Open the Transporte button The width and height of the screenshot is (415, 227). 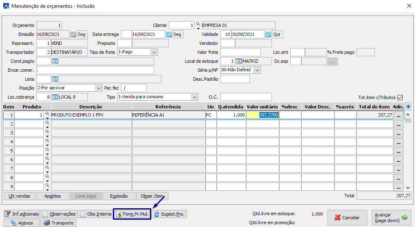click(x=58, y=223)
